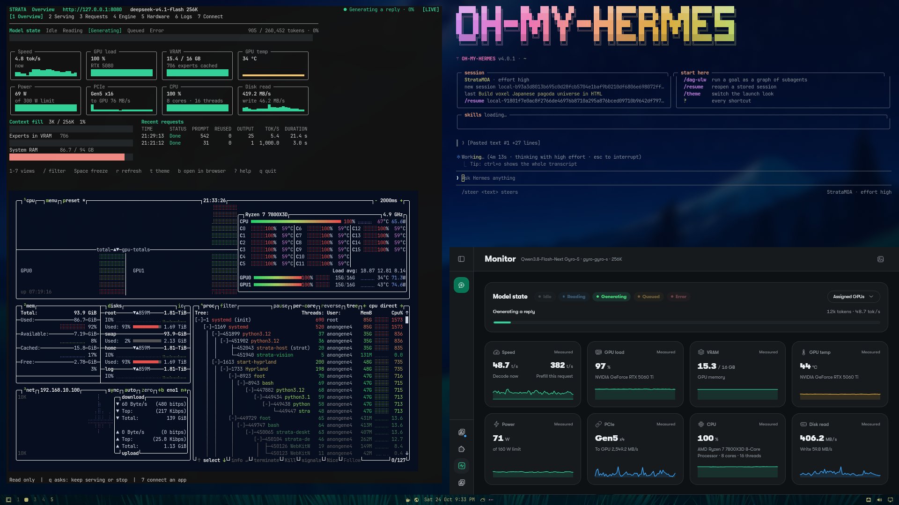Open sidebar models icon with blue dot
Screen dimensions: 899x505
pos(461,432)
